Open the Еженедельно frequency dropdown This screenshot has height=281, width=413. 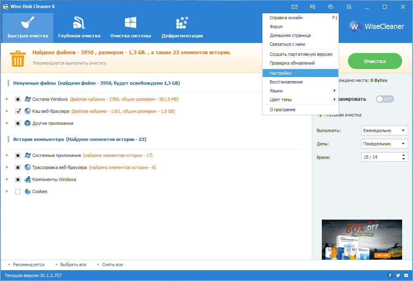point(384,130)
